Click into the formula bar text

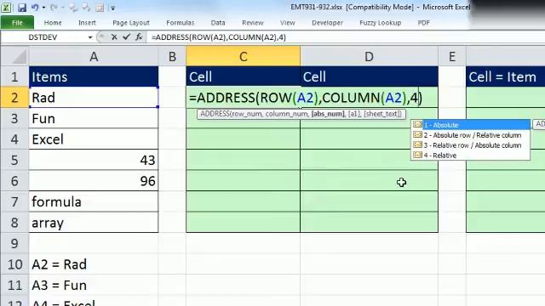219,37
